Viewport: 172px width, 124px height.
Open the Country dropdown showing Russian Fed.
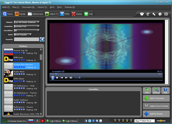pyautogui.click(x=26, y=26)
